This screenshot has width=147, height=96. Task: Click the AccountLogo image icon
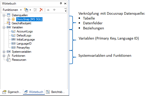point(13,31)
